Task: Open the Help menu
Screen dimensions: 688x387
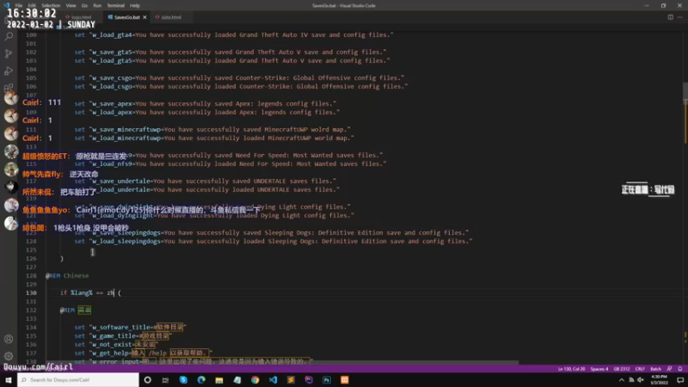Action: point(135,6)
